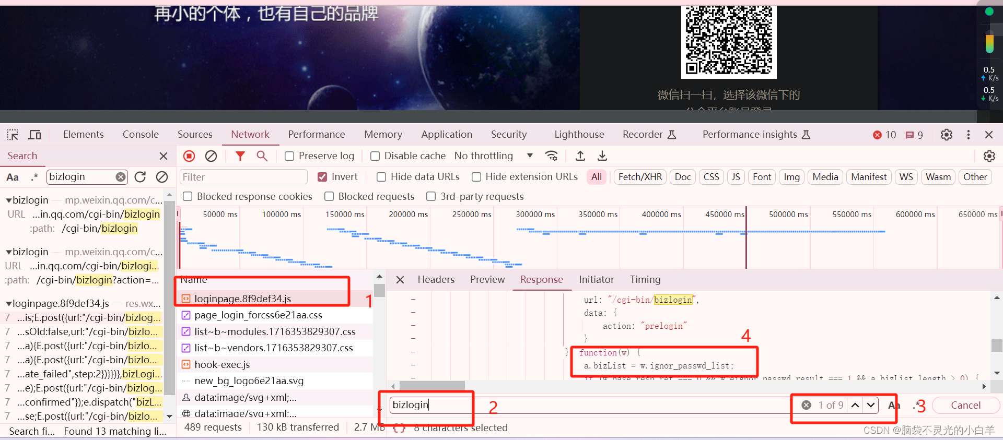The image size is (1003, 440).
Task: Open the Sources tab
Action: 195,135
